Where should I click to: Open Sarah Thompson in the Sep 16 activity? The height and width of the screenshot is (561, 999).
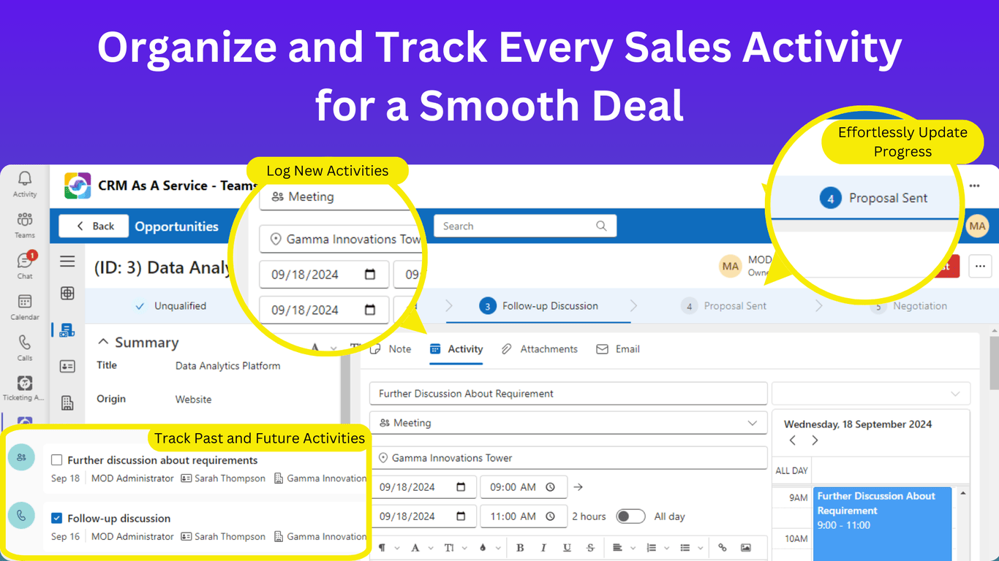point(223,536)
